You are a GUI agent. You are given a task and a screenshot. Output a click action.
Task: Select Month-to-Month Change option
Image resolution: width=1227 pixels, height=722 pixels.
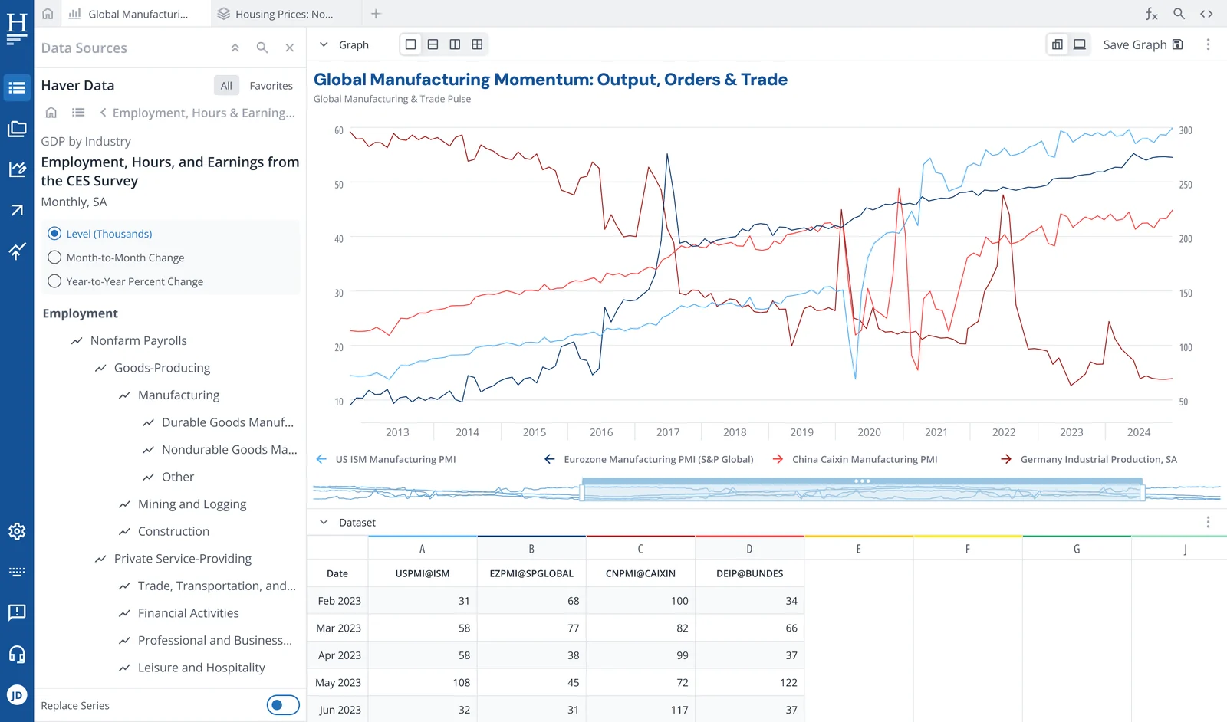tap(54, 257)
